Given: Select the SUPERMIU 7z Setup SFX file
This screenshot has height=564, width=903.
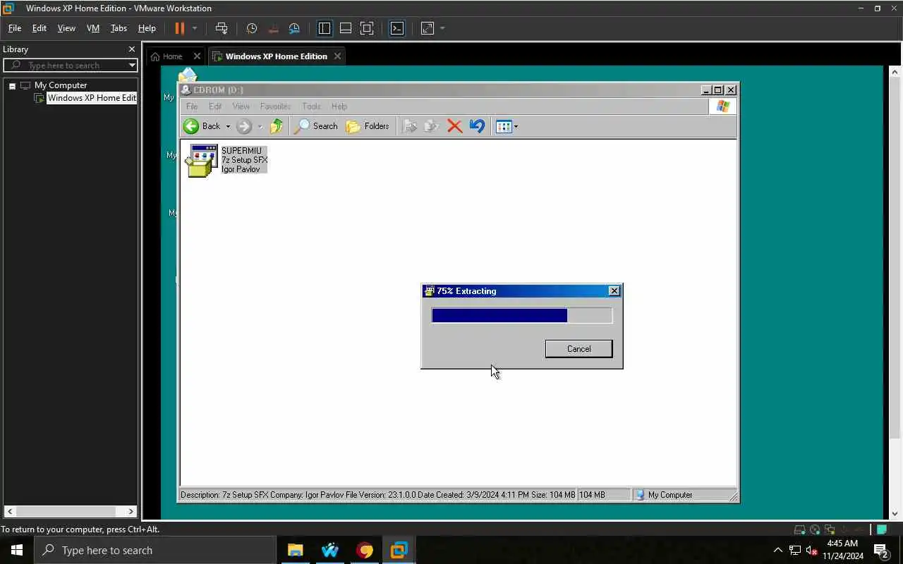Looking at the screenshot, I should point(226,160).
